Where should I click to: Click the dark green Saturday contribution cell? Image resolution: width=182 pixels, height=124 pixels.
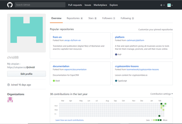click(x=159, y=116)
